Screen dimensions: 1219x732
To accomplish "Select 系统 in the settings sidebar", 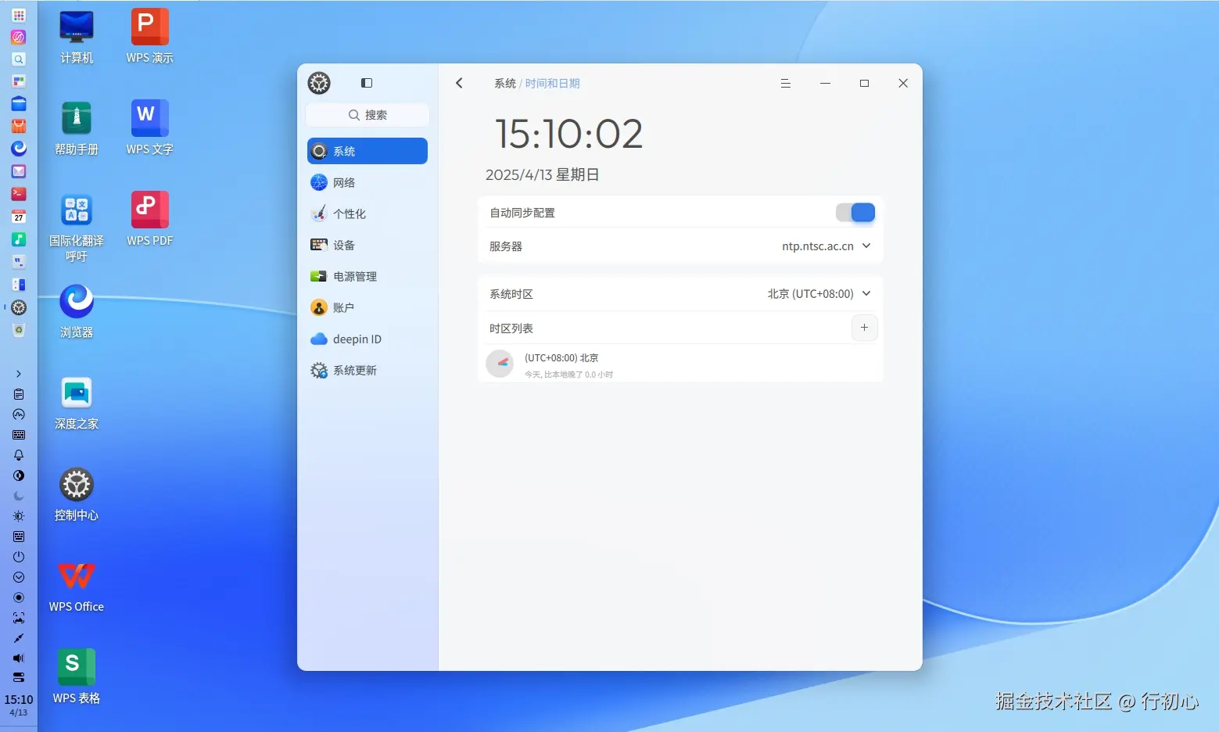I will pos(367,151).
